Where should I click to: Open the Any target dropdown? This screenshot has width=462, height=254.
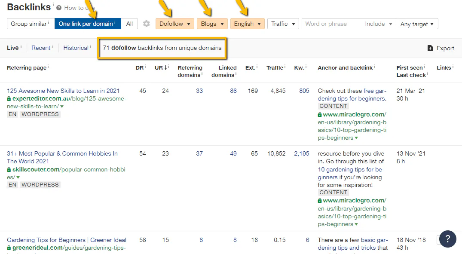(x=417, y=24)
